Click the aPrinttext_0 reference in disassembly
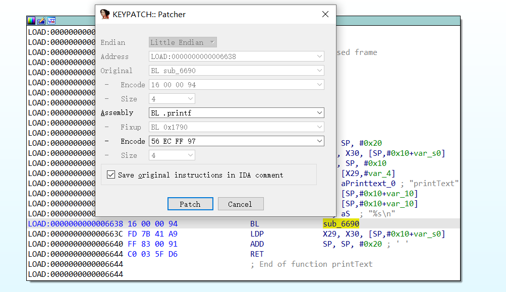 369,183
